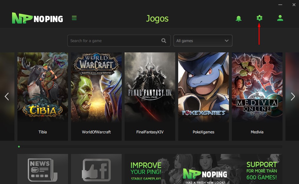Screen dimensions: 299x184
Task: Expand the All games dropdown
Action: pyautogui.click(x=203, y=41)
